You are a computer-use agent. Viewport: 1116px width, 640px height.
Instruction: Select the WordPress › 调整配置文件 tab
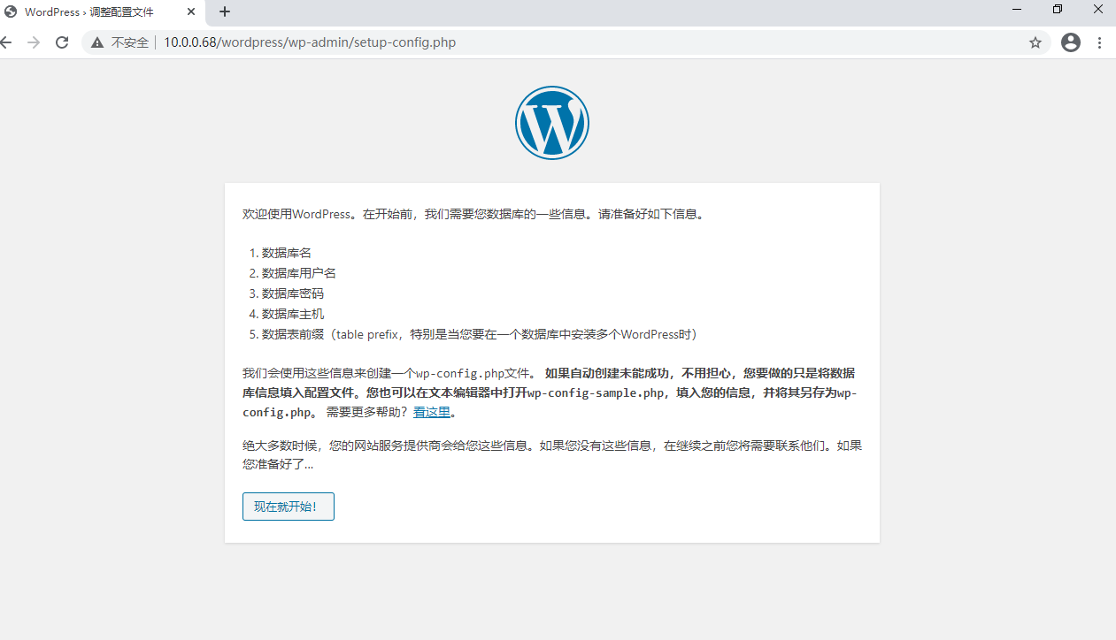point(101,12)
